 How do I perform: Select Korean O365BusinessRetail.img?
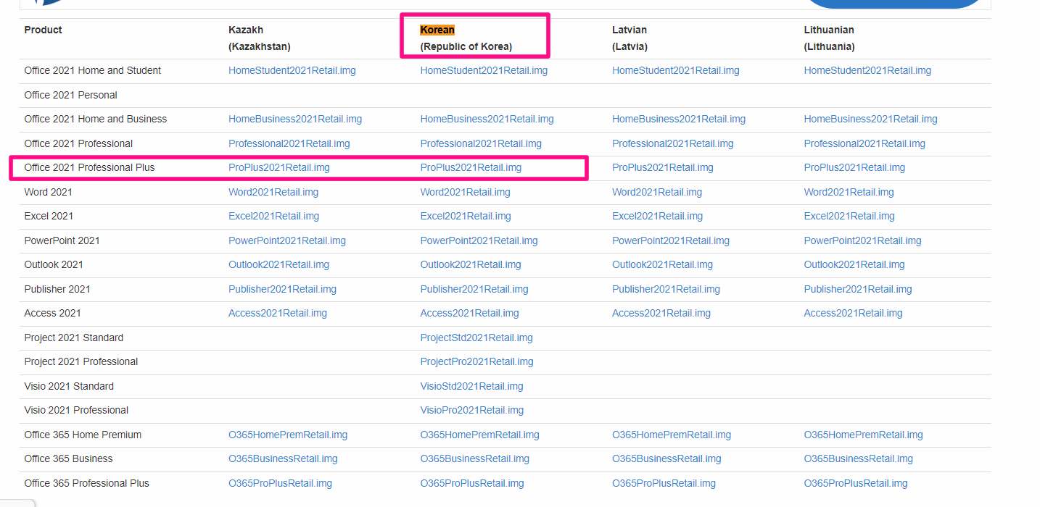coord(475,458)
